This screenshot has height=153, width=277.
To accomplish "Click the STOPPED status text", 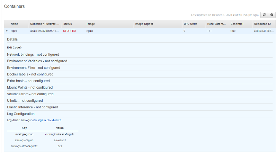I will (69, 31).
